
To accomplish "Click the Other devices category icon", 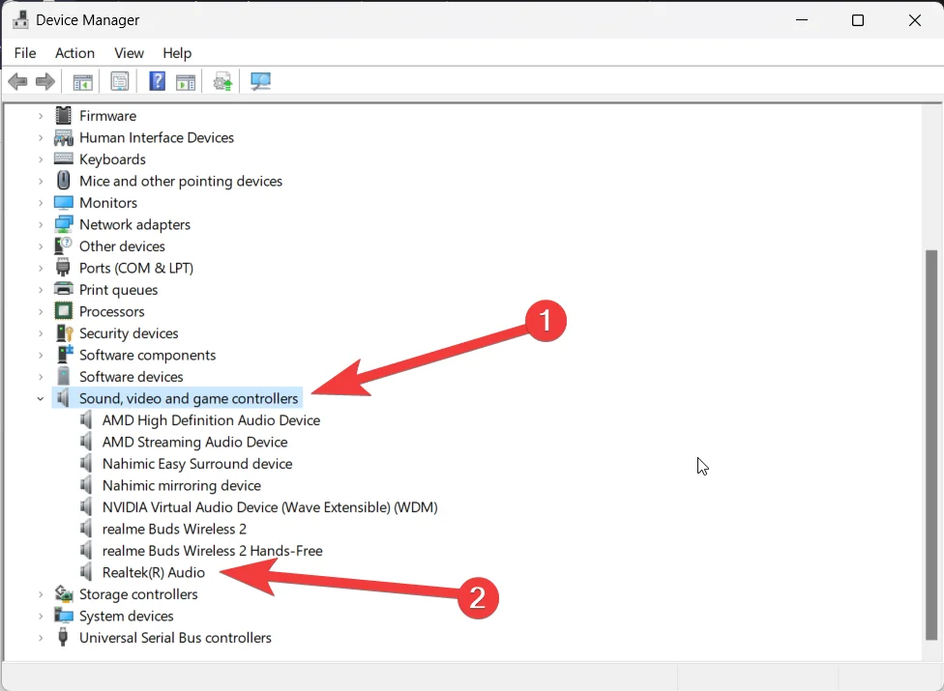I will (x=63, y=246).
